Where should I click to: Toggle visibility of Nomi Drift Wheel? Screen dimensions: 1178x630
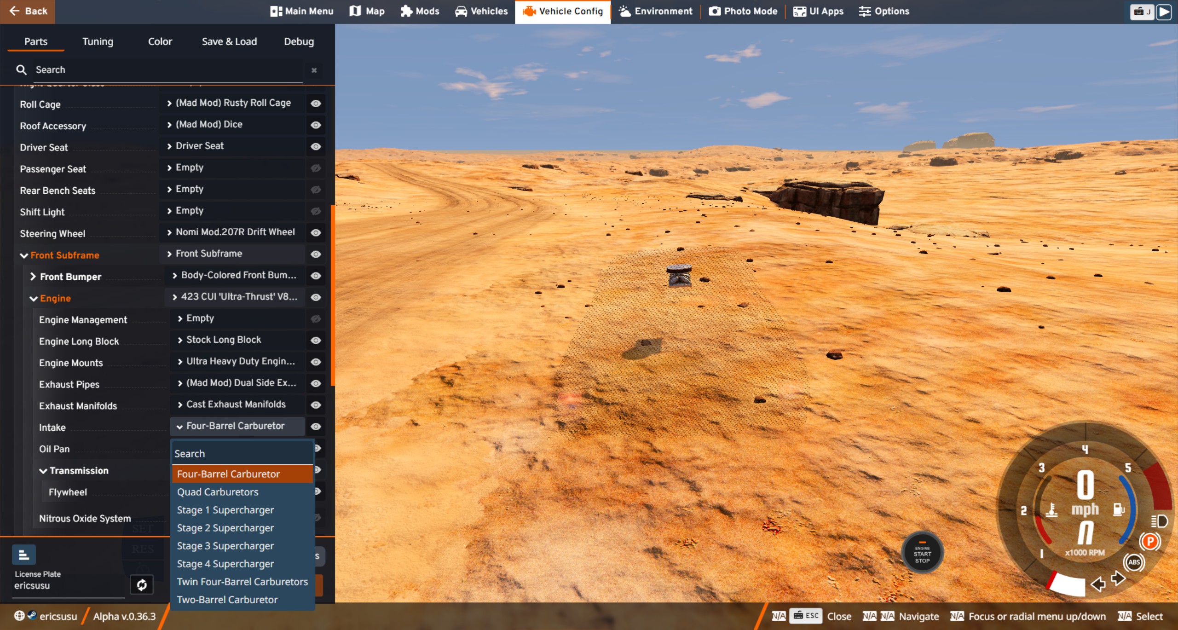click(x=316, y=233)
